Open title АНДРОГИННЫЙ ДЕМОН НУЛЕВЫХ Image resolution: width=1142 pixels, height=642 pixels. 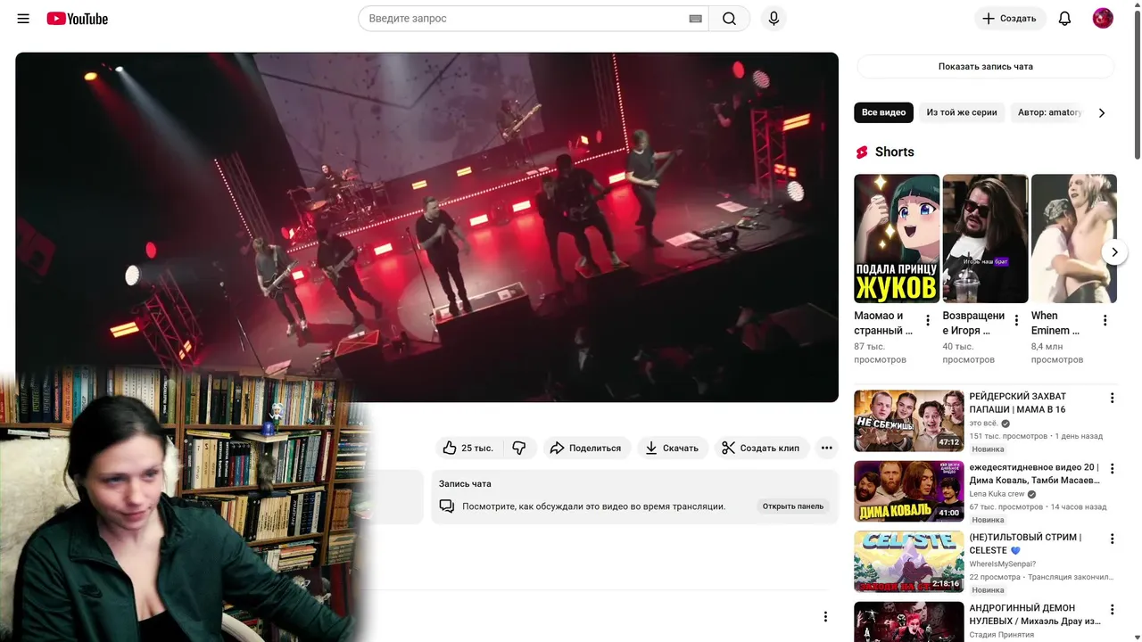coord(1035,614)
